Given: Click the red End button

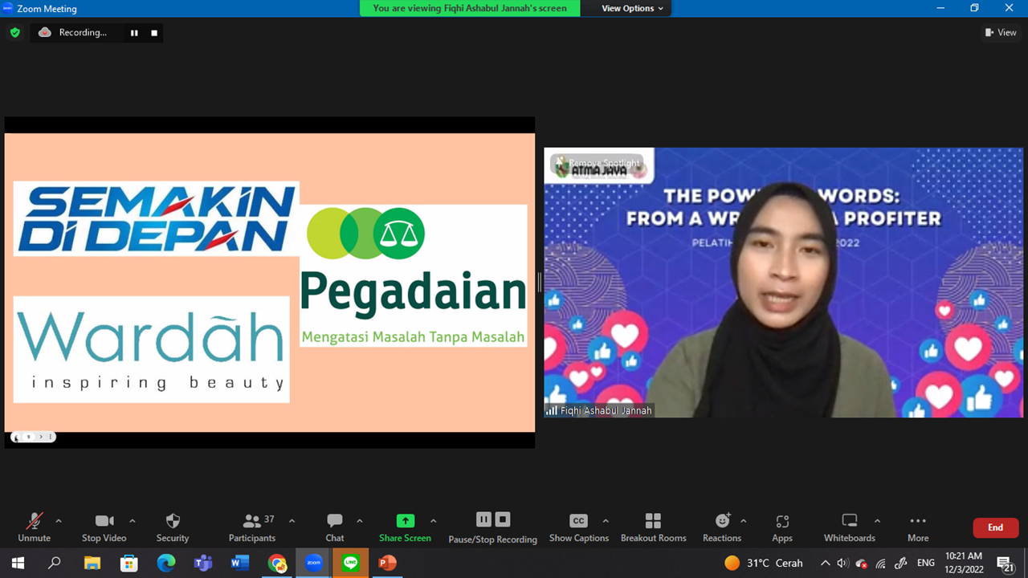Looking at the screenshot, I should (x=995, y=527).
